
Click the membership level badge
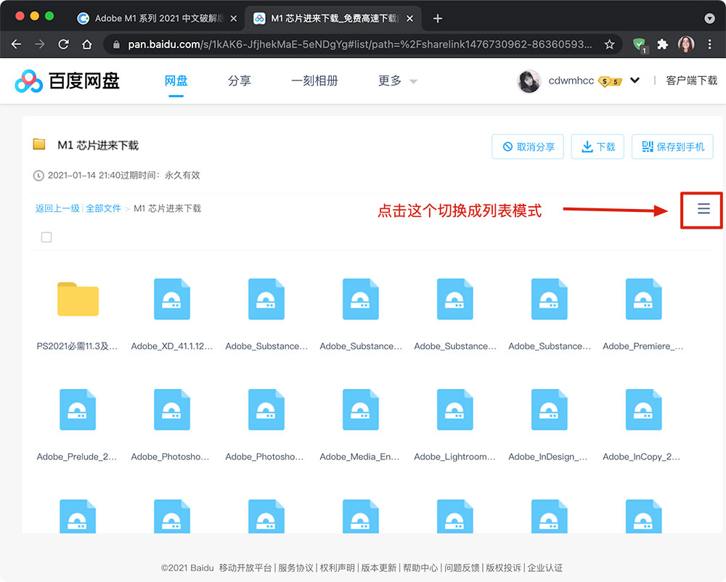(x=610, y=81)
